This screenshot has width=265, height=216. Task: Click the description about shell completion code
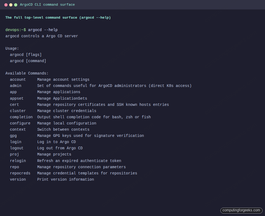(94, 117)
